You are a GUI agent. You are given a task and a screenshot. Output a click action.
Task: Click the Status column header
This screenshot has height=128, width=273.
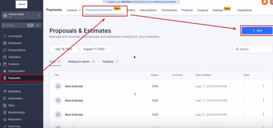click(154, 75)
